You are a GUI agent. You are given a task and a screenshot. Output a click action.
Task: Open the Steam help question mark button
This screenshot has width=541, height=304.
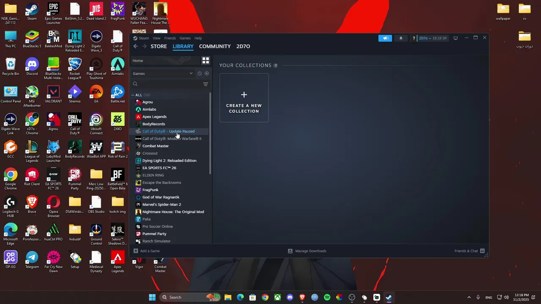coord(414,38)
